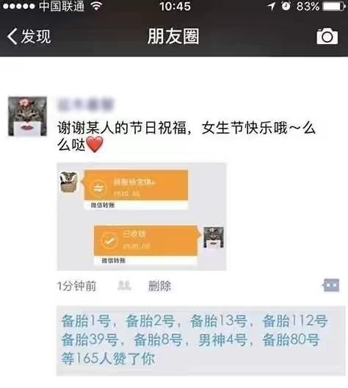348x388 pixels.
Task: Tap the camera icon to post
Action: click(327, 36)
